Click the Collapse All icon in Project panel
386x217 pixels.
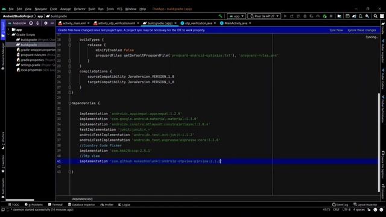[x=37, y=23]
